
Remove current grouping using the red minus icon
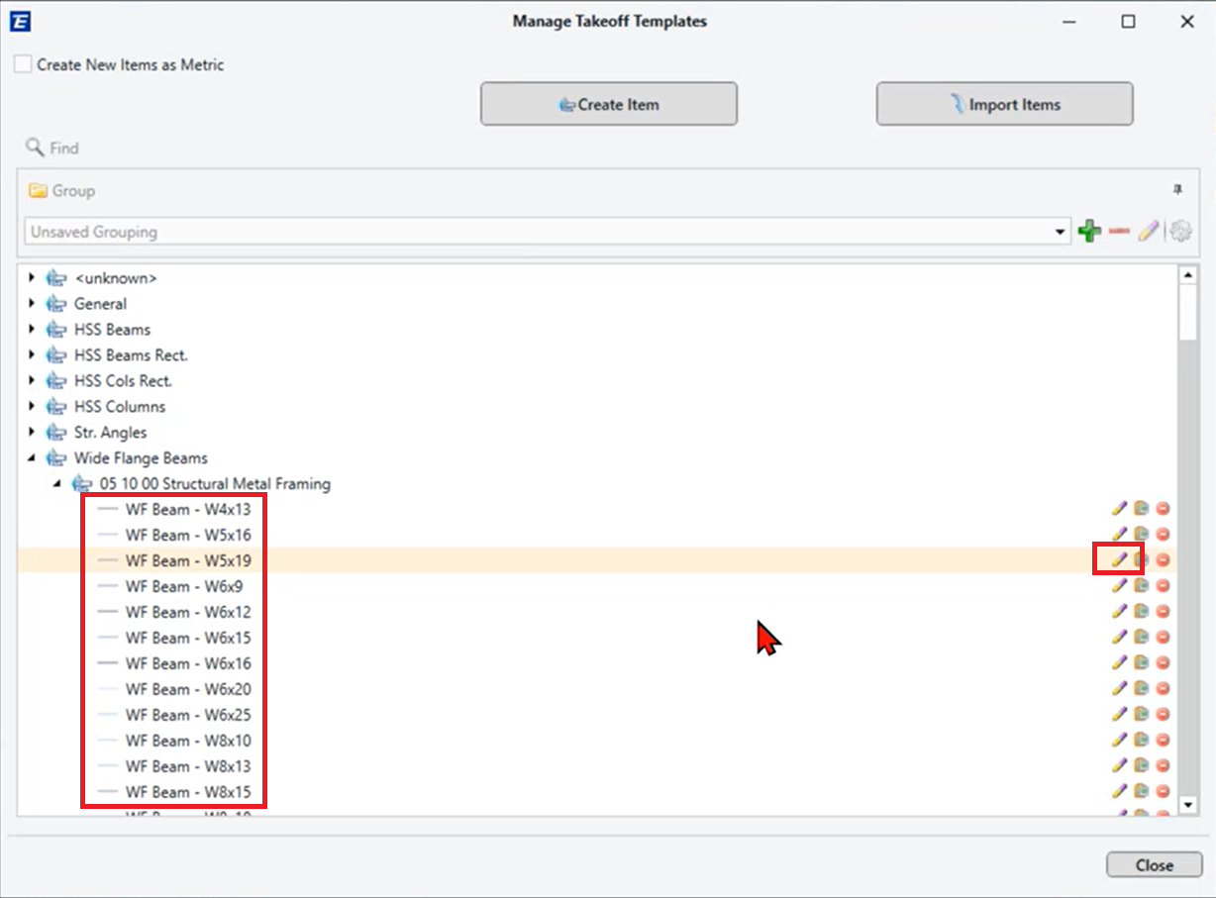[1119, 231]
